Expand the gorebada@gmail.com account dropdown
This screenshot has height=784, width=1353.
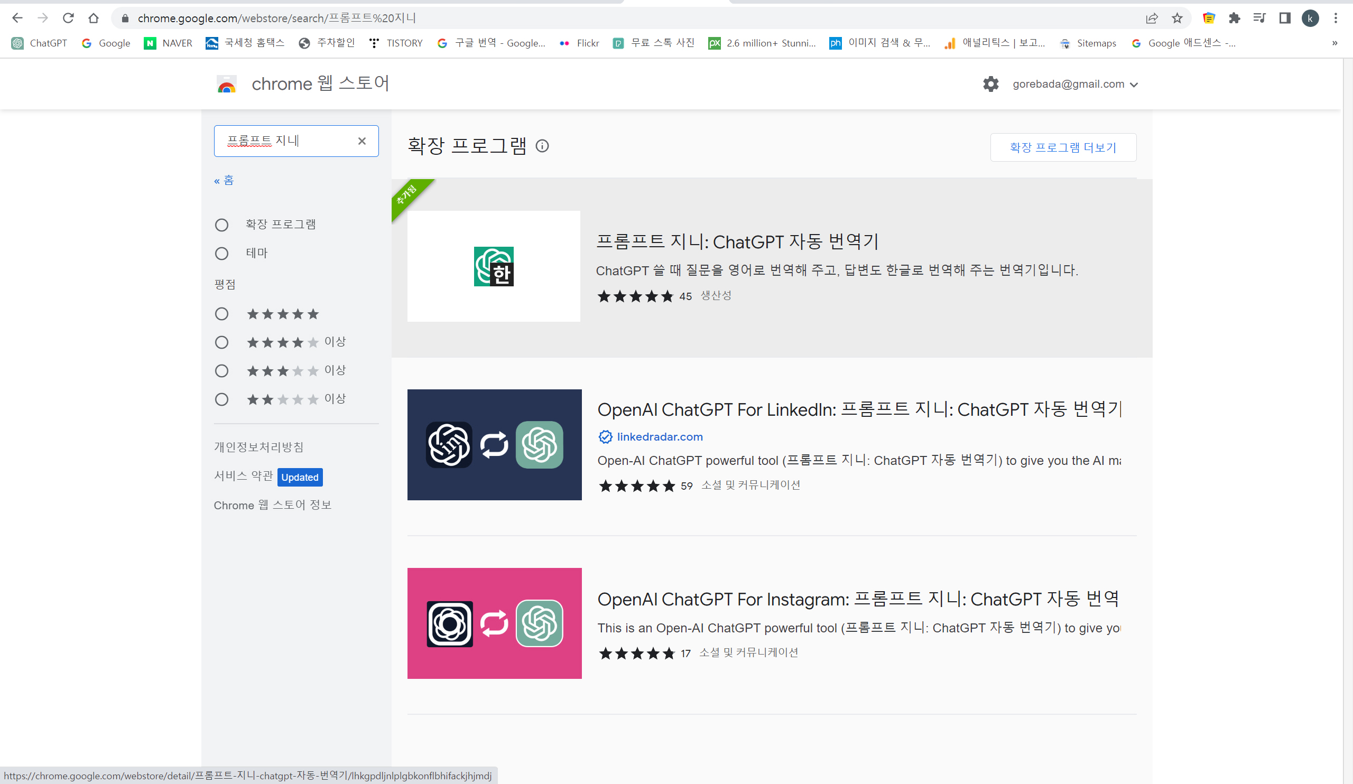pyautogui.click(x=1075, y=84)
